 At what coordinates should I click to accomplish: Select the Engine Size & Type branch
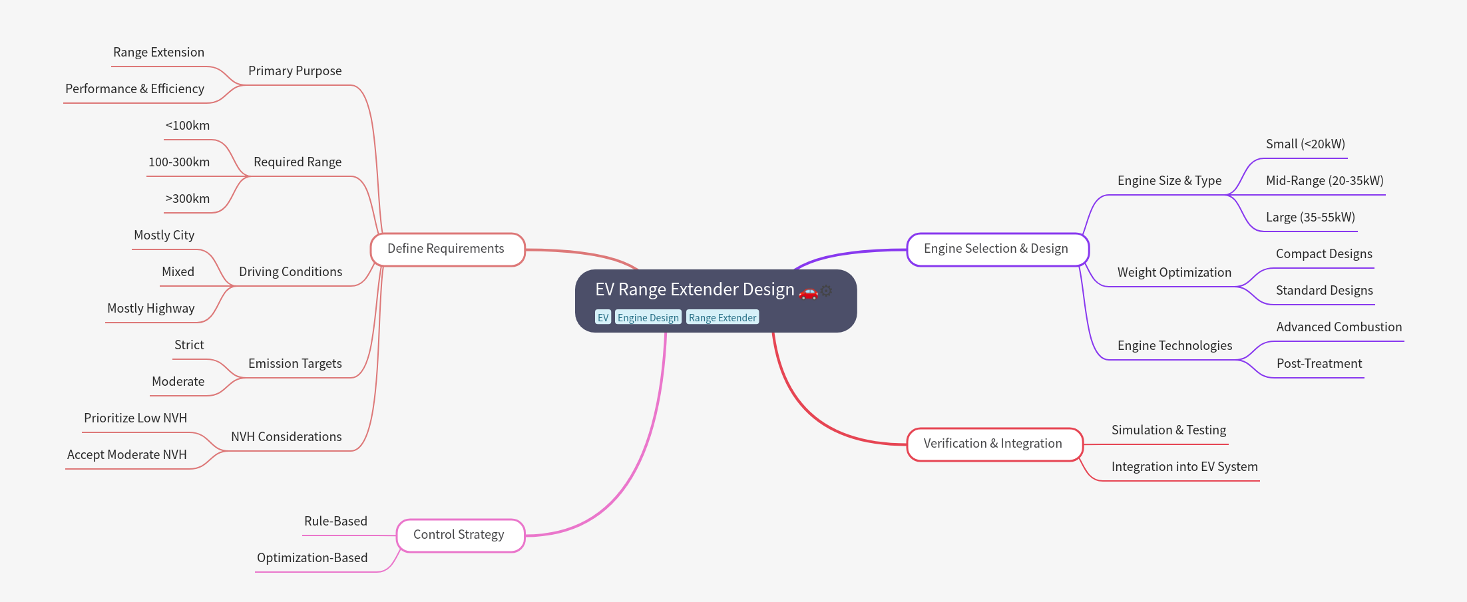coord(1169,180)
